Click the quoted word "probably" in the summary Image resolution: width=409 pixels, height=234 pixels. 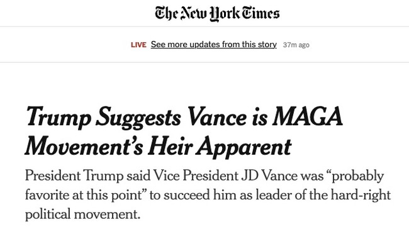point(357,176)
